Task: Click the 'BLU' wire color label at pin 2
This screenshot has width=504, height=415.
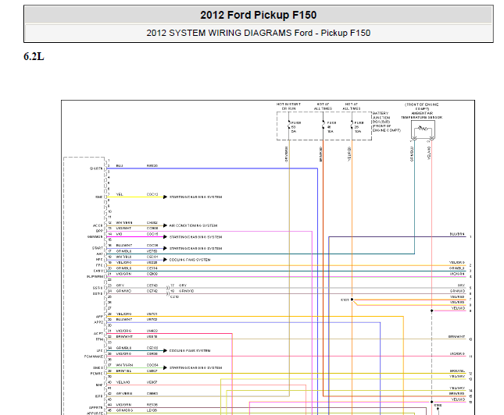Action: [120, 166]
